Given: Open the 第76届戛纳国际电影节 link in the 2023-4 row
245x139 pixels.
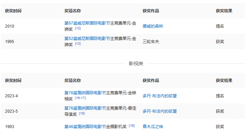Looking at the screenshot, I should 85,93.
